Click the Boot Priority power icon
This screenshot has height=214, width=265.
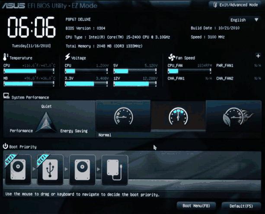(6, 146)
